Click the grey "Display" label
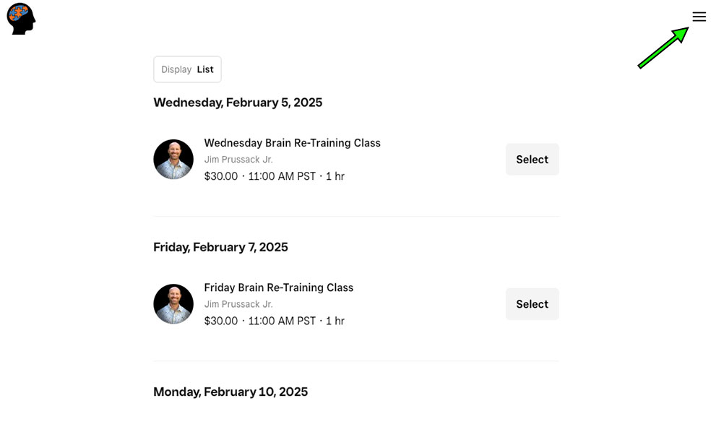716x424 pixels. click(176, 69)
